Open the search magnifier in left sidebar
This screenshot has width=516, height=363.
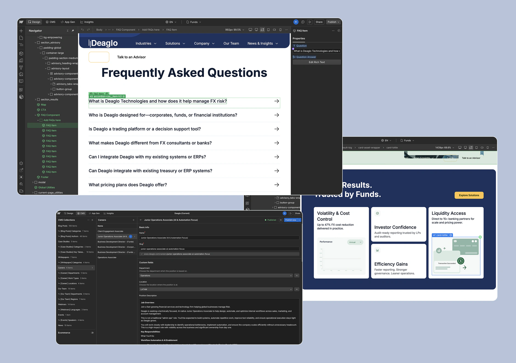coord(21,184)
